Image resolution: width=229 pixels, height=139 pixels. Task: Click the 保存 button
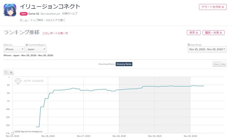coord(194,33)
